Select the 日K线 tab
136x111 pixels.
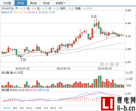click(21, 3)
